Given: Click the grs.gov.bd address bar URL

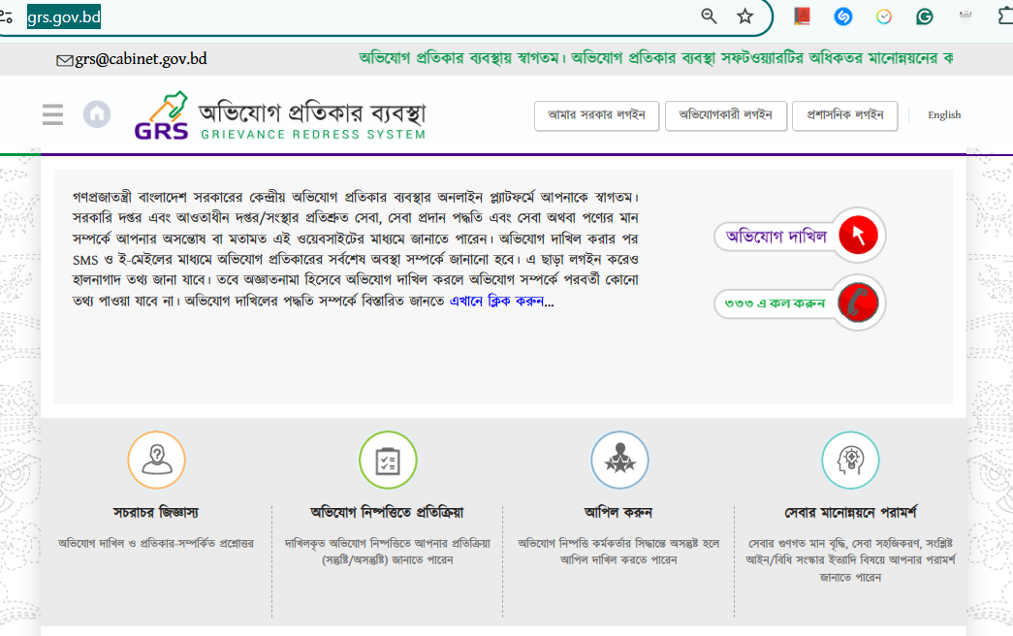Looking at the screenshot, I should (x=64, y=16).
